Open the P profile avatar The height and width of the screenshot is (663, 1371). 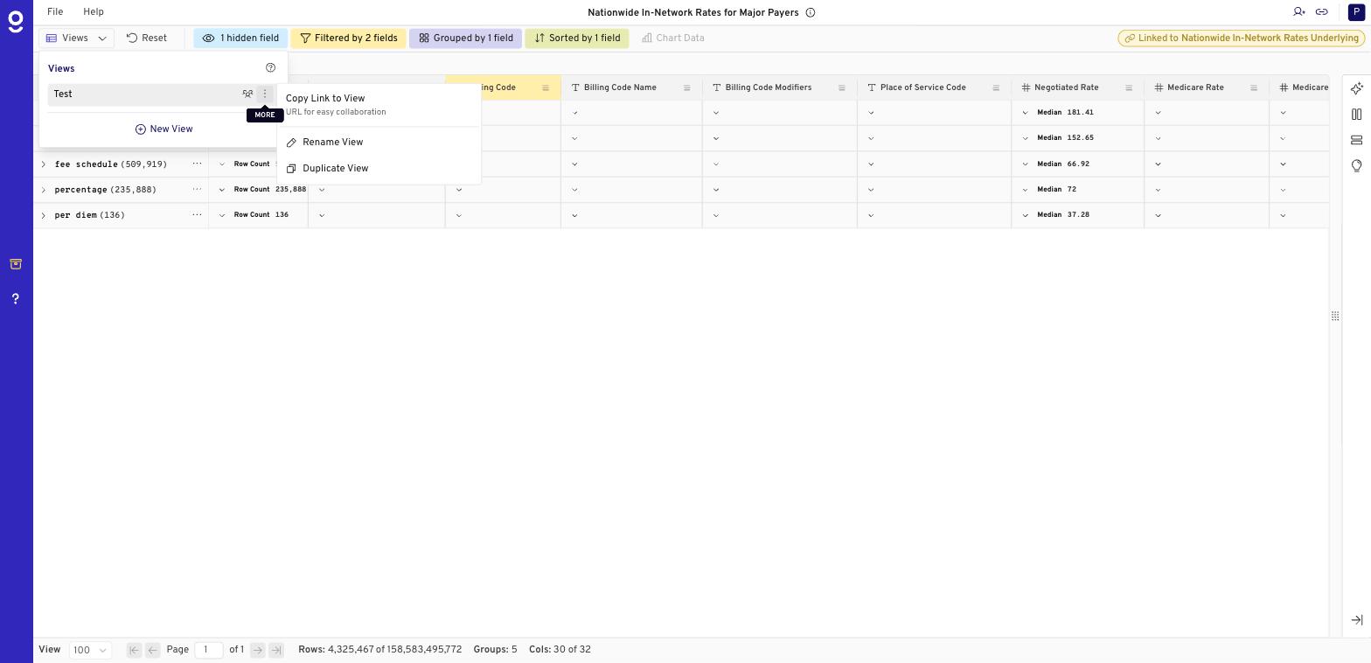1356,12
